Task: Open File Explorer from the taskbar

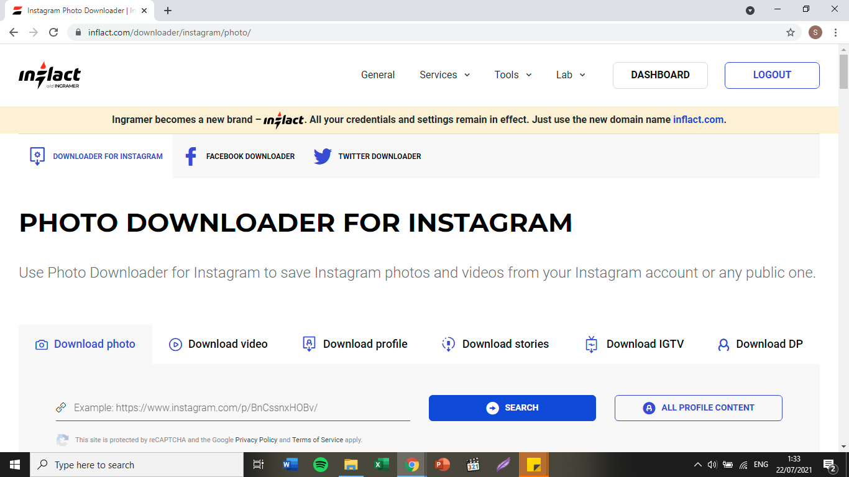Action: point(351,465)
